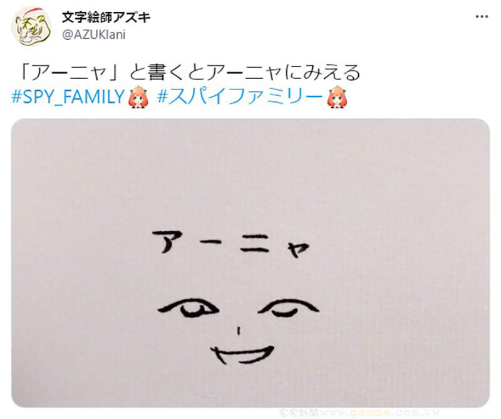Click the handwritten ニ character in image
501x419 pixels.
click(255, 244)
